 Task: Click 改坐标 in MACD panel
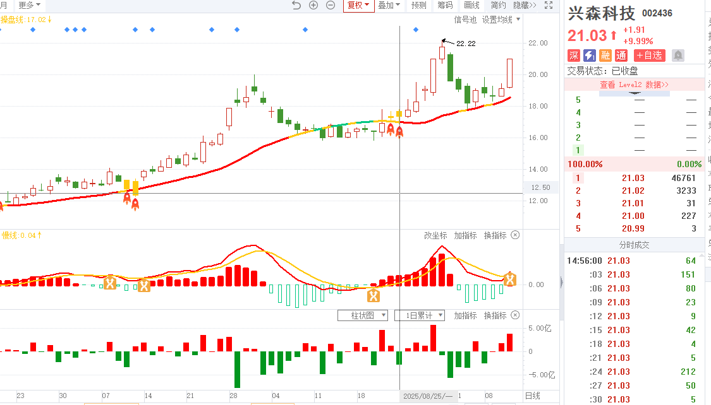tap(435, 235)
